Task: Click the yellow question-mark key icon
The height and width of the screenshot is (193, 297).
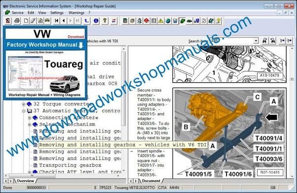Action: pyautogui.click(x=105, y=21)
